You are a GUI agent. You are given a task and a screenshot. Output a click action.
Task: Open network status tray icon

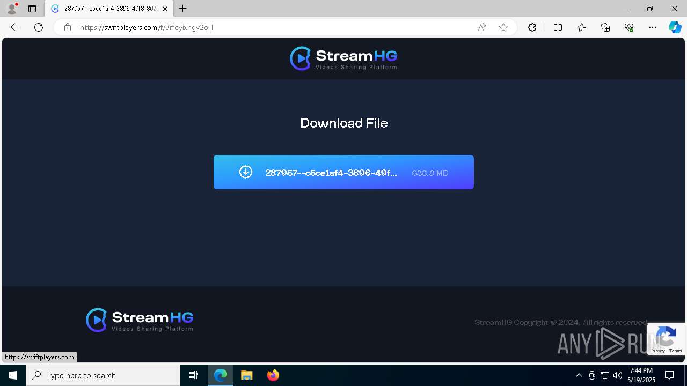(605, 375)
